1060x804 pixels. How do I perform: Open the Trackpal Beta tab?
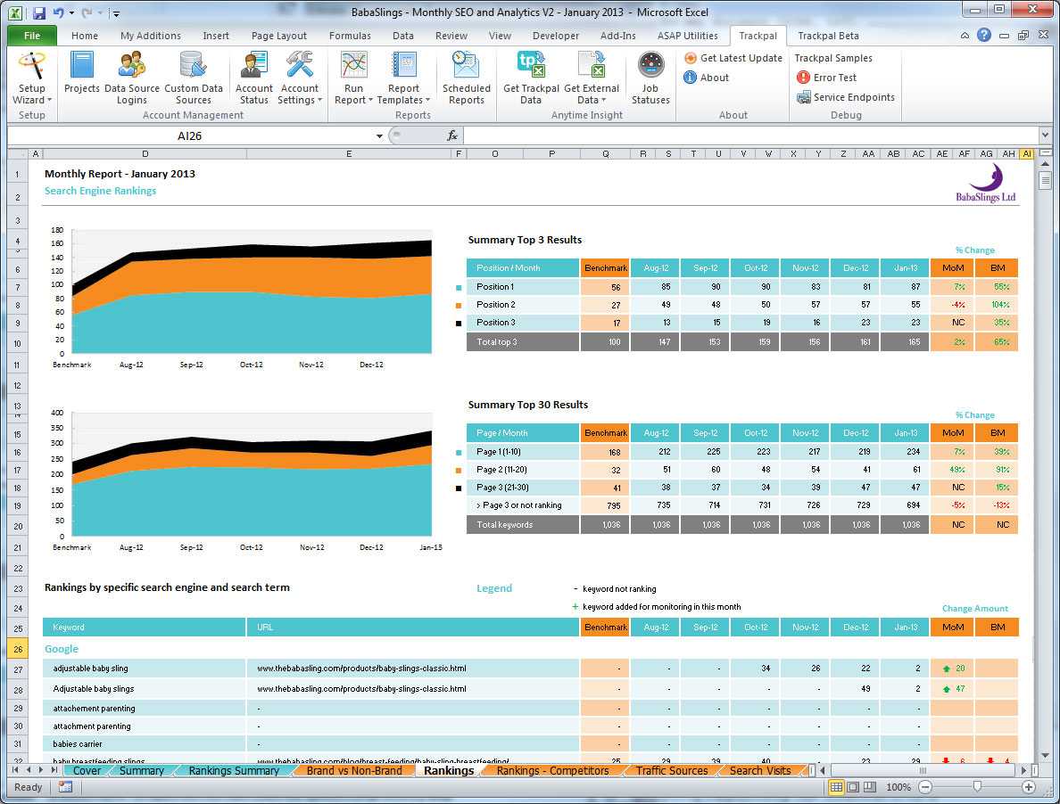[828, 36]
